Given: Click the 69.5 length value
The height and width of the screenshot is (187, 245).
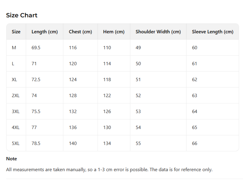Looking at the screenshot, I should pos(36,48).
